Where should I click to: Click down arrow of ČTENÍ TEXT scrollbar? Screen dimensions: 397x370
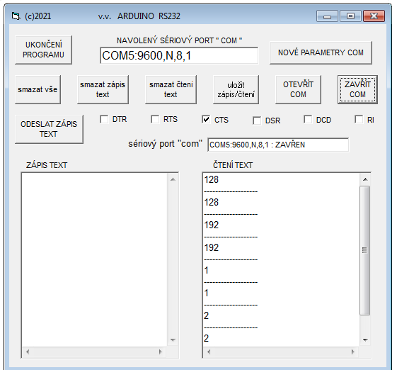(365, 340)
